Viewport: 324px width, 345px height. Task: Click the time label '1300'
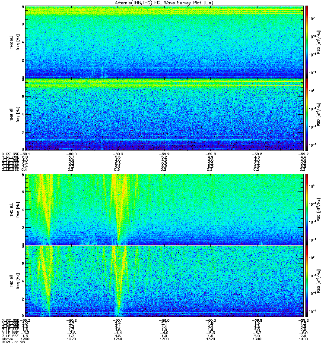(164, 339)
